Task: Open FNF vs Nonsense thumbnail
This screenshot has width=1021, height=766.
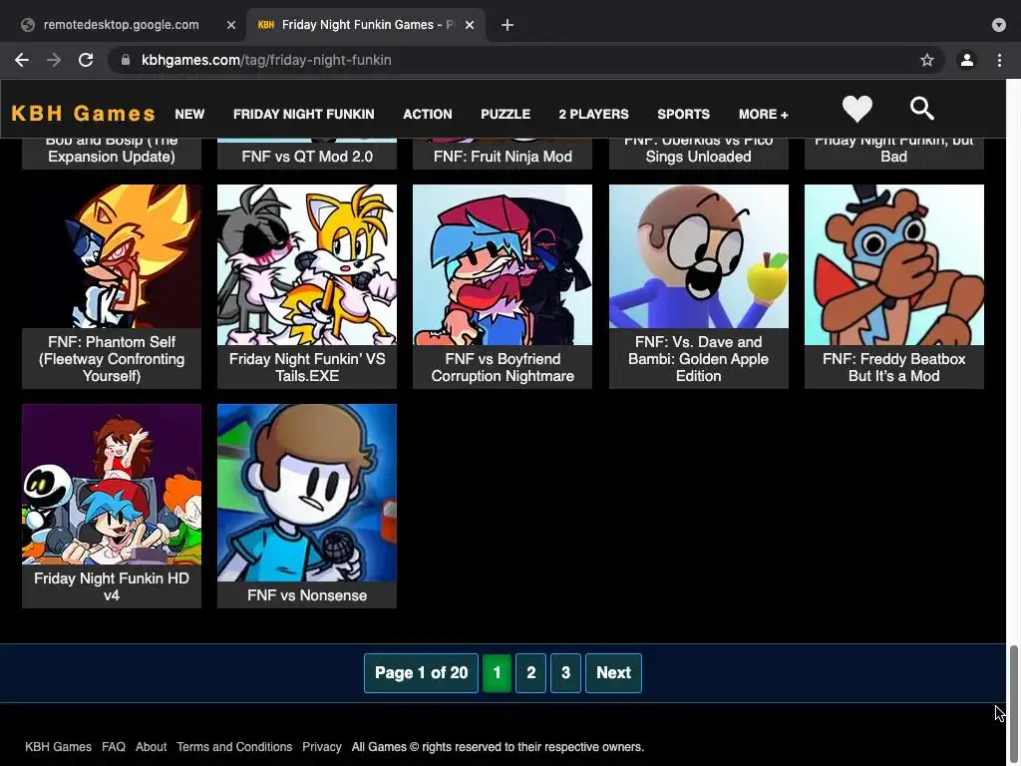Action: point(307,493)
